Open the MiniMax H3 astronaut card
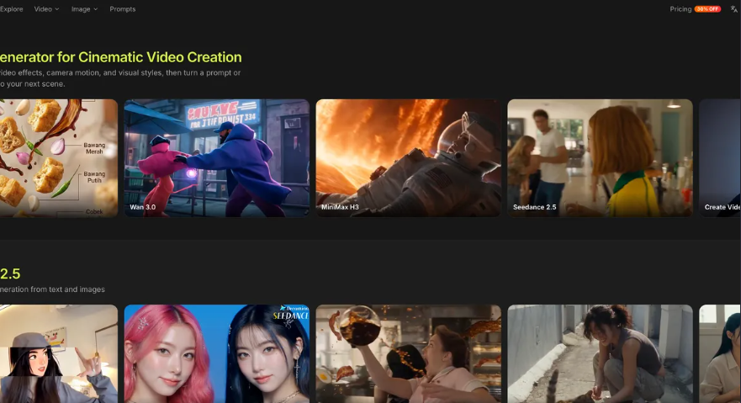The image size is (741, 403). point(408,158)
